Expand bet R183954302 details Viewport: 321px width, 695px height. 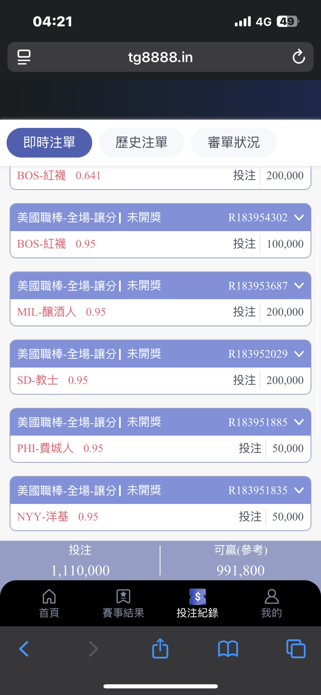coord(299,217)
